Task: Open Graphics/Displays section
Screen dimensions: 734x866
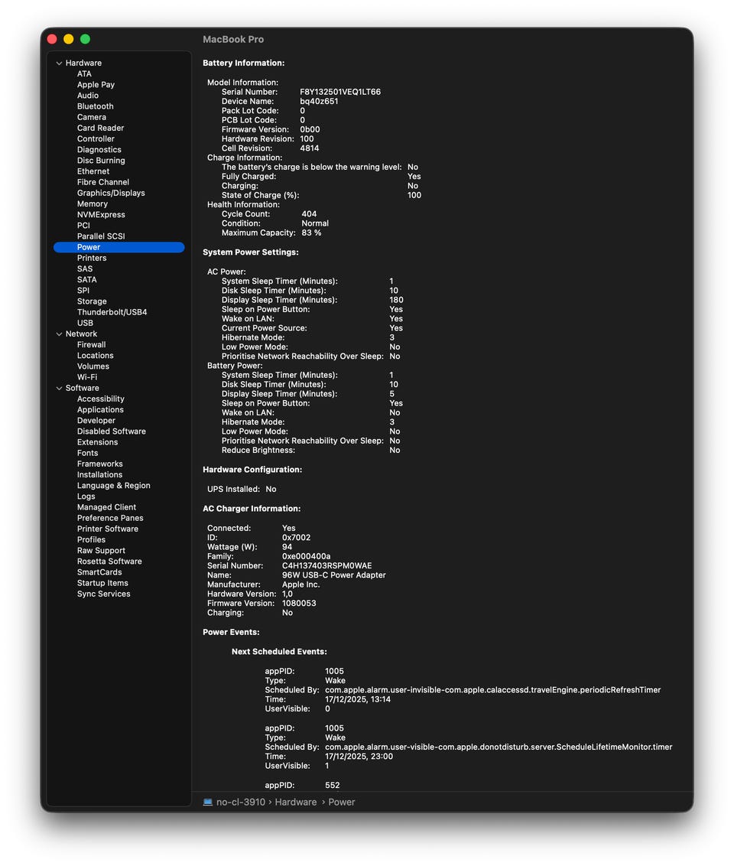Action: click(111, 193)
